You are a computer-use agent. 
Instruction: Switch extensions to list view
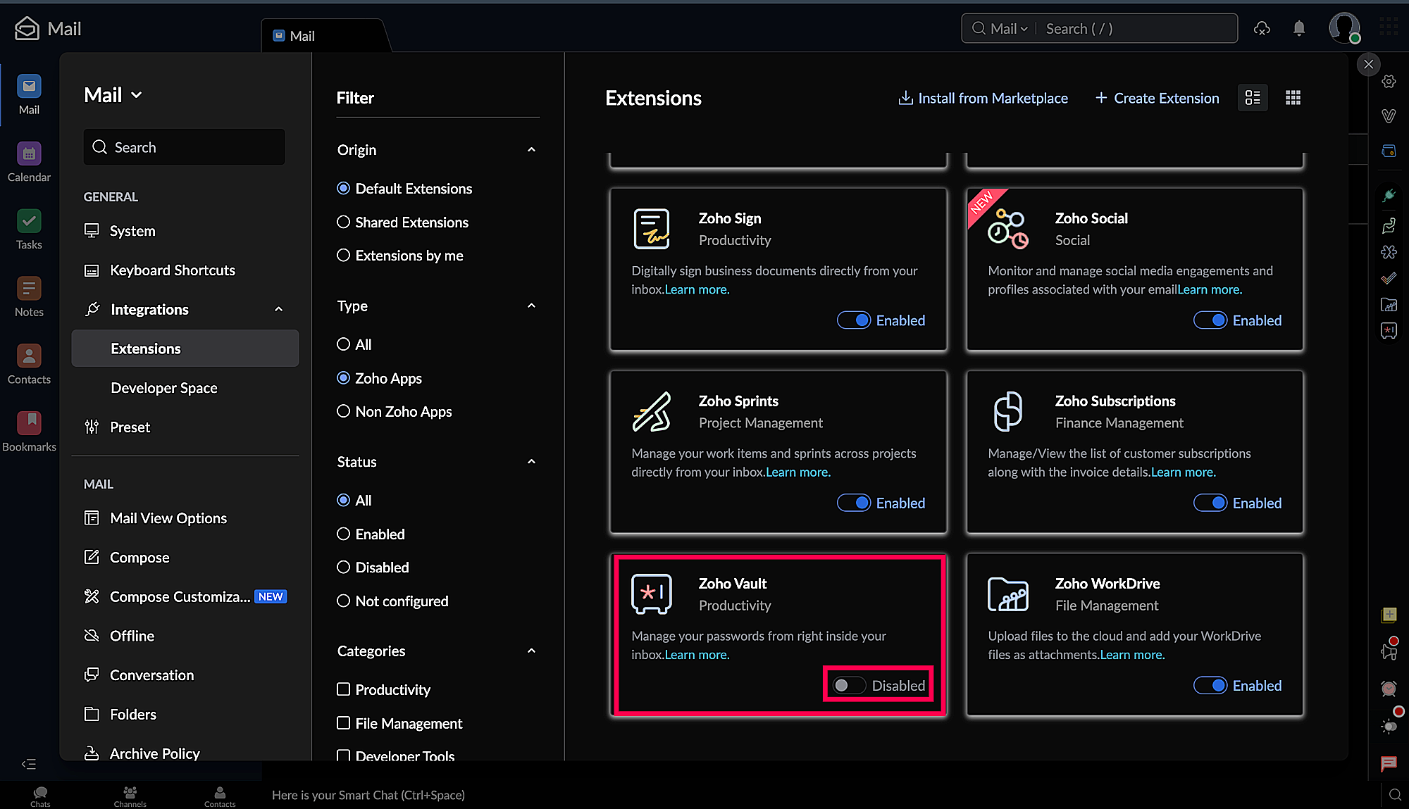[1253, 98]
